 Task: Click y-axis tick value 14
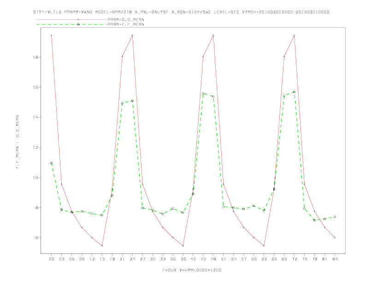pos(36,117)
